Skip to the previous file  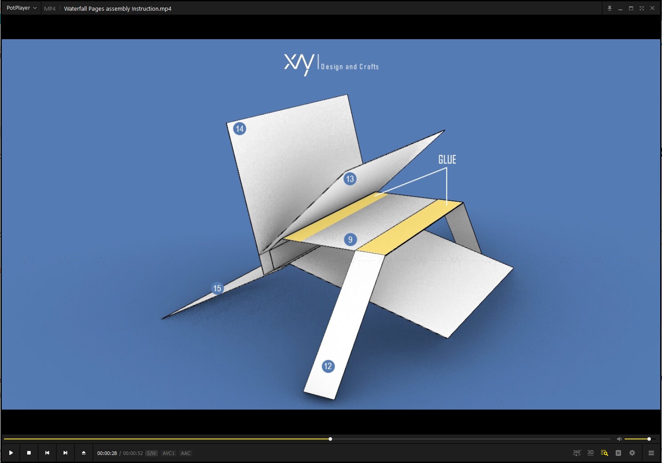tap(47, 453)
